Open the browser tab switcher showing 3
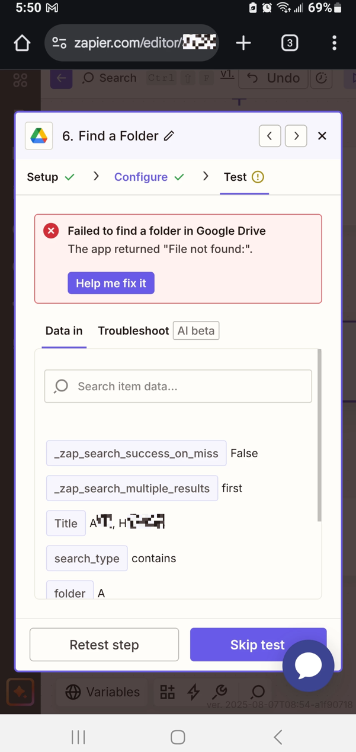This screenshot has width=356, height=752. pyautogui.click(x=289, y=43)
